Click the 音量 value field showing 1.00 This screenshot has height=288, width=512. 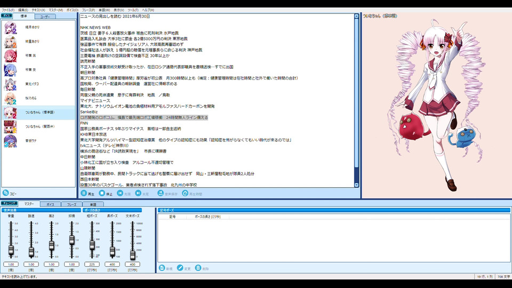(11, 264)
